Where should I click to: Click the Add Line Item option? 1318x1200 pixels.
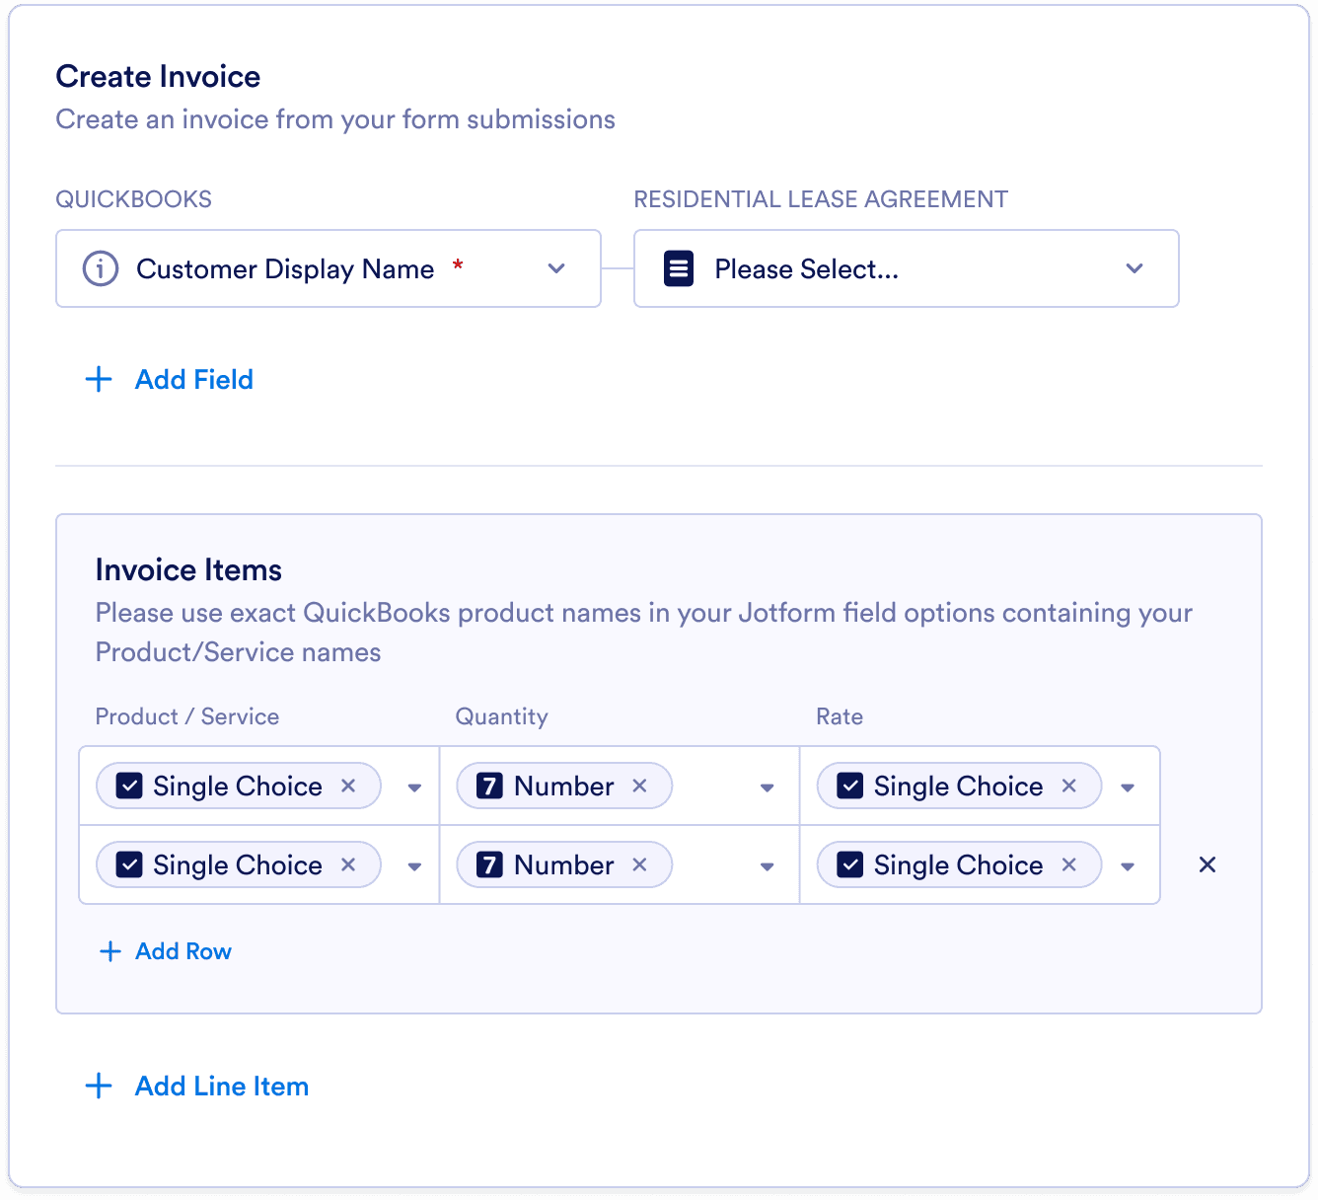click(x=221, y=1086)
